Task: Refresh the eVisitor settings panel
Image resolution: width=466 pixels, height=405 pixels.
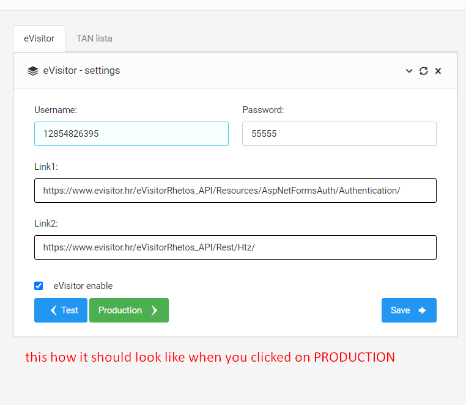Action: click(x=424, y=71)
